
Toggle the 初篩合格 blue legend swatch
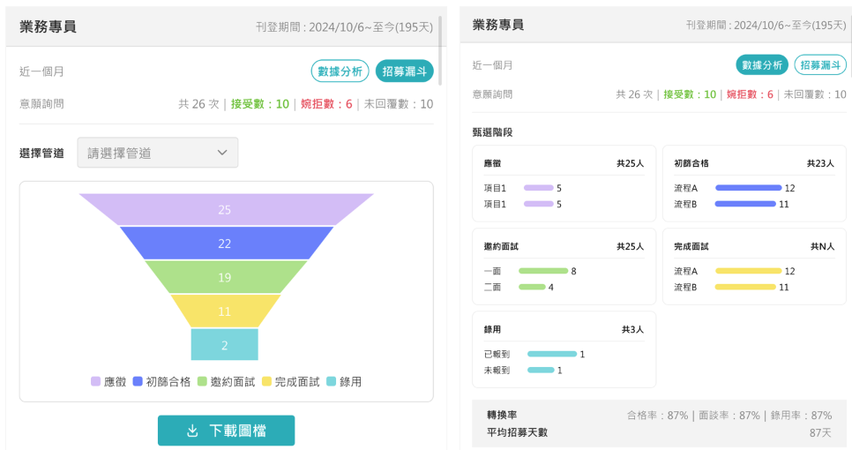[138, 381]
